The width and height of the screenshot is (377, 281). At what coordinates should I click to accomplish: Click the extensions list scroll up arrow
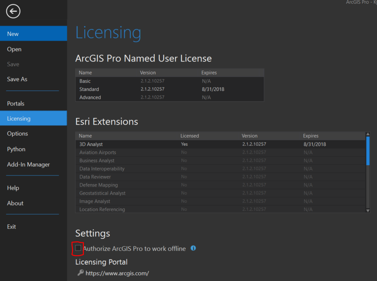pos(368,134)
